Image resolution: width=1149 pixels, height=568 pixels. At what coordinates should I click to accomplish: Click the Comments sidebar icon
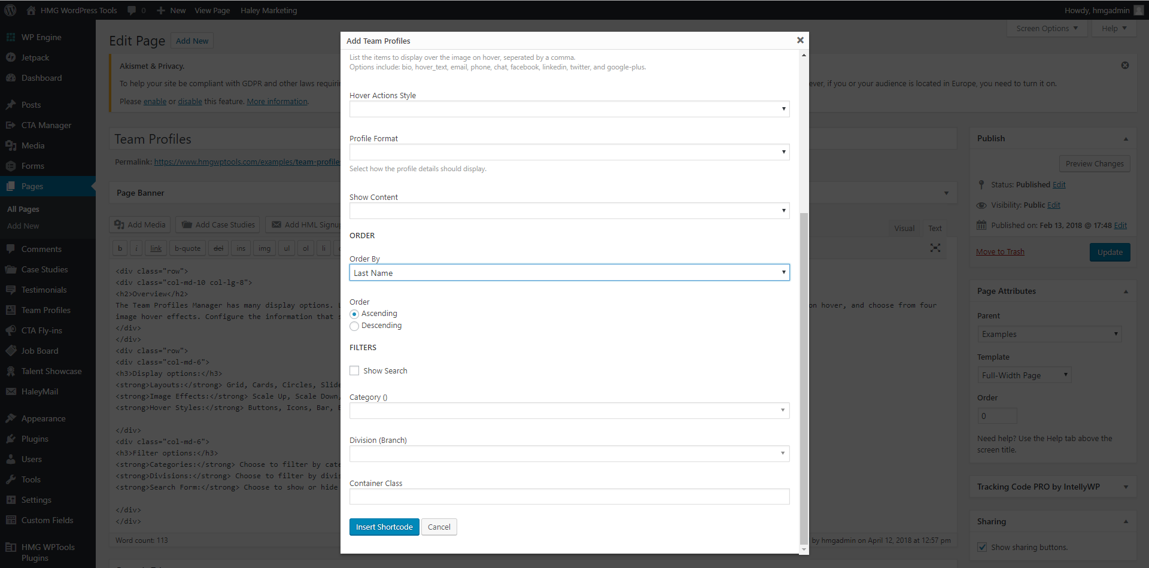click(x=11, y=249)
